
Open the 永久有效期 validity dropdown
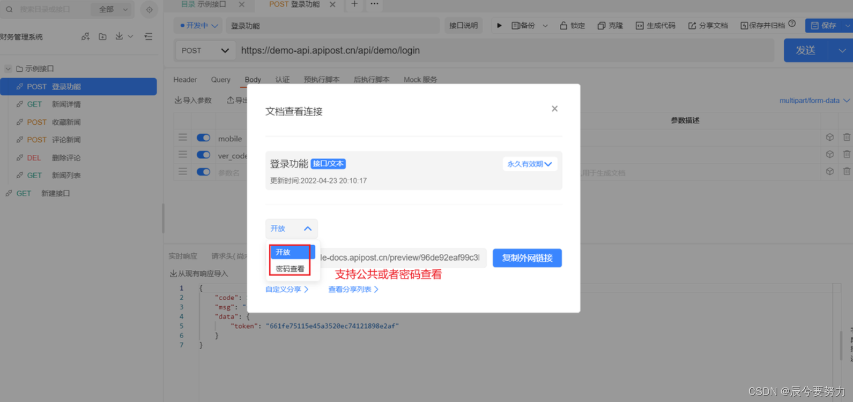529,164
